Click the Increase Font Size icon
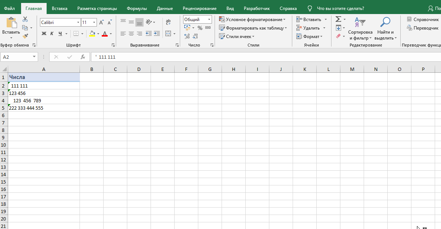The height and width of the screenshot is (229, 441). (101, 23)
